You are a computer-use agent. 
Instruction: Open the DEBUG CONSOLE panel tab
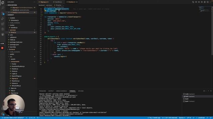[61, 91]
